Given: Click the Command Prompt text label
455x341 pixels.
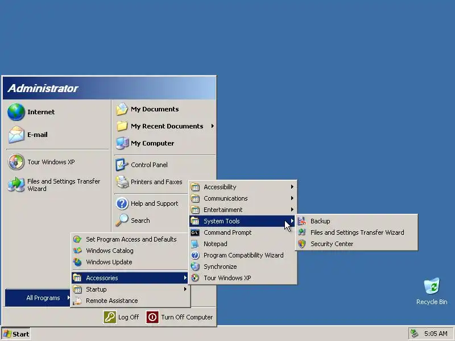Looking at the screenshot, I should pos(227,232).
